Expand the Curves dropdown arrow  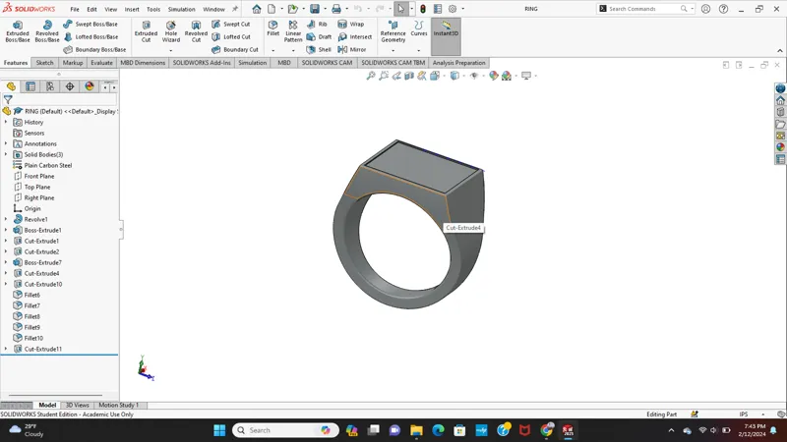(x=419, y=51)
